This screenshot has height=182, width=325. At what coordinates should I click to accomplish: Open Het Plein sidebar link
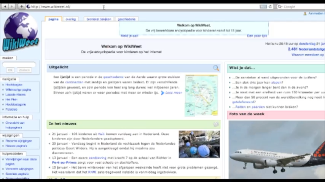(x=11, y=100)
